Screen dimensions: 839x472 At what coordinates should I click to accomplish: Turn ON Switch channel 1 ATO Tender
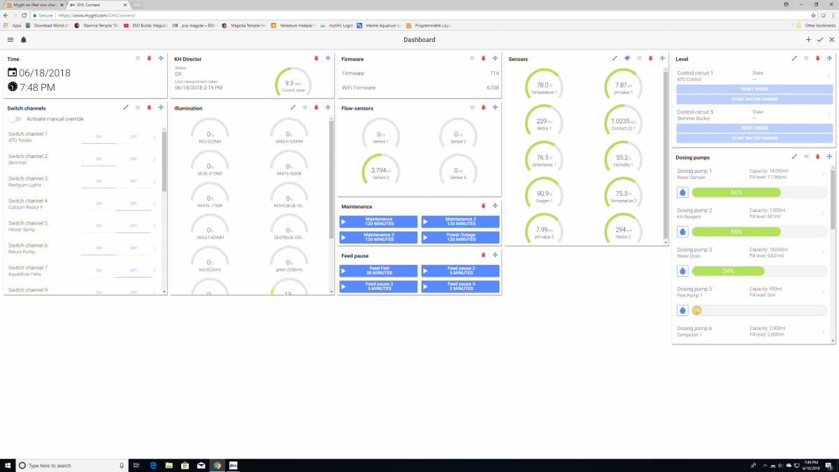(99, 137)
